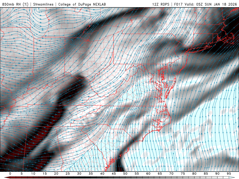Click the colorbar label "65"
This screenshot has width=239, height=179.
pos(160,174)
